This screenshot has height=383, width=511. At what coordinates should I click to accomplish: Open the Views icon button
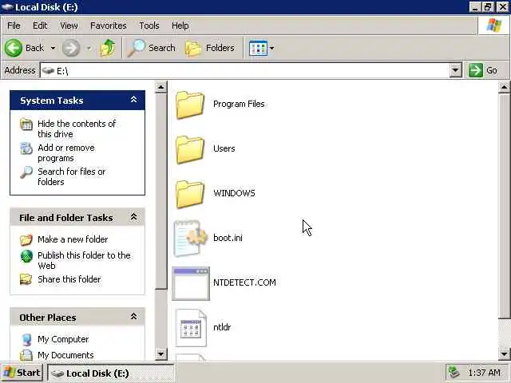[258, 48]
